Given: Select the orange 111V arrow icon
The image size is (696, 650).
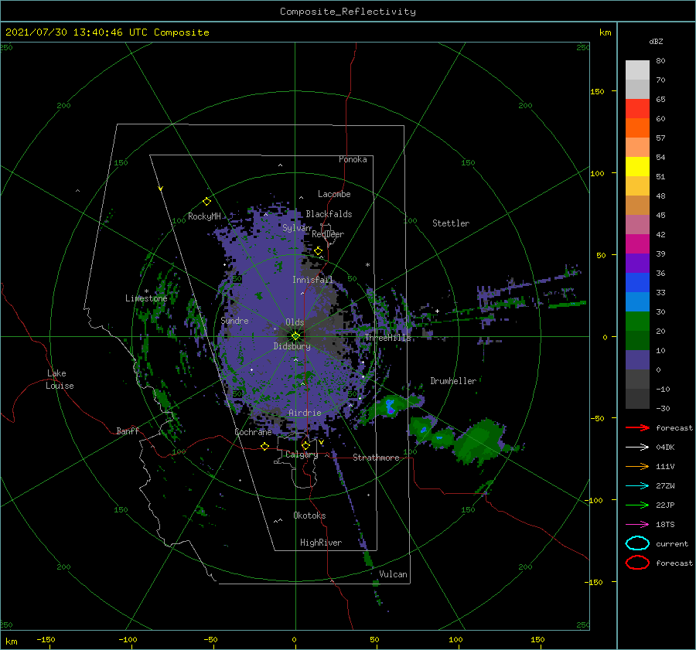Looking at the screenshot, I should [637, 466].
